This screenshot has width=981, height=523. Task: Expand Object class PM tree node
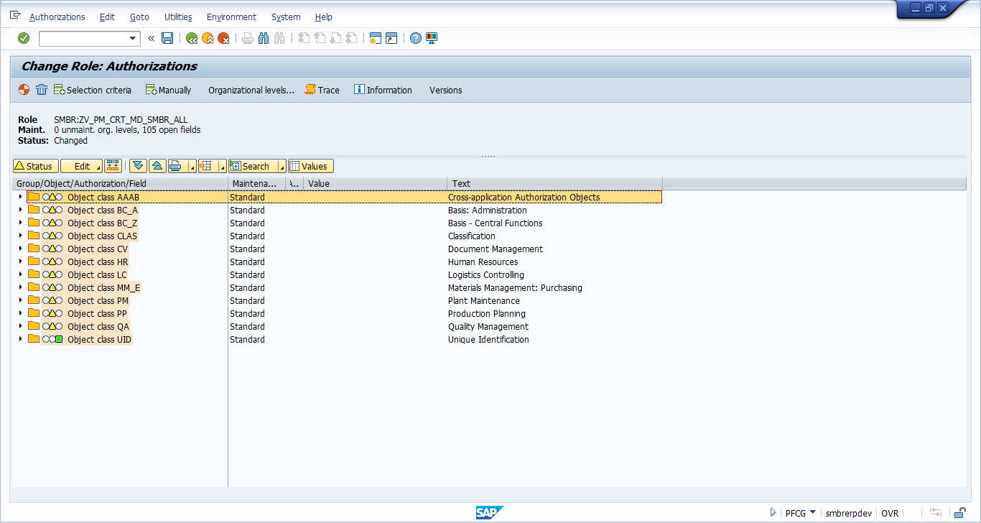(x=20, y=300)
